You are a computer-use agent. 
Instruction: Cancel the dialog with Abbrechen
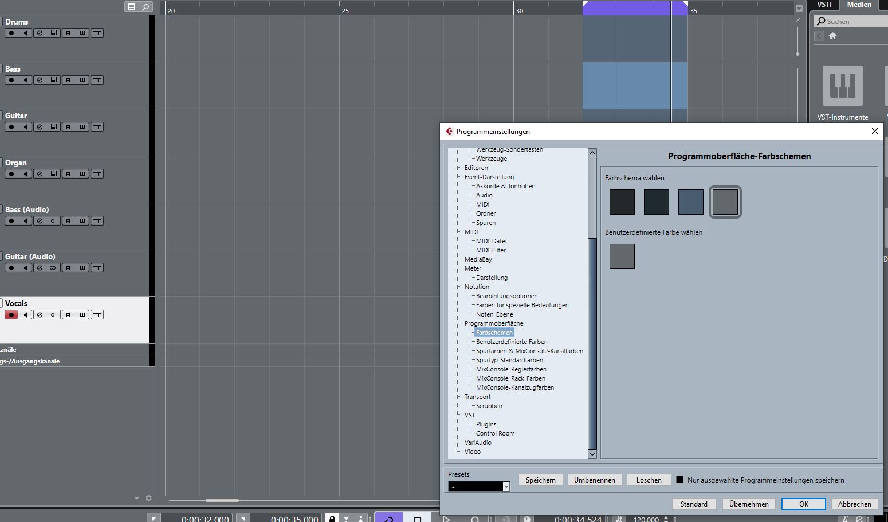tap(854, 504)
